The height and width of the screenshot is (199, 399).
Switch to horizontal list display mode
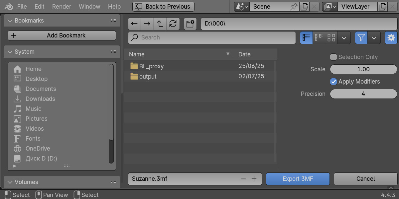pos(319,37)
